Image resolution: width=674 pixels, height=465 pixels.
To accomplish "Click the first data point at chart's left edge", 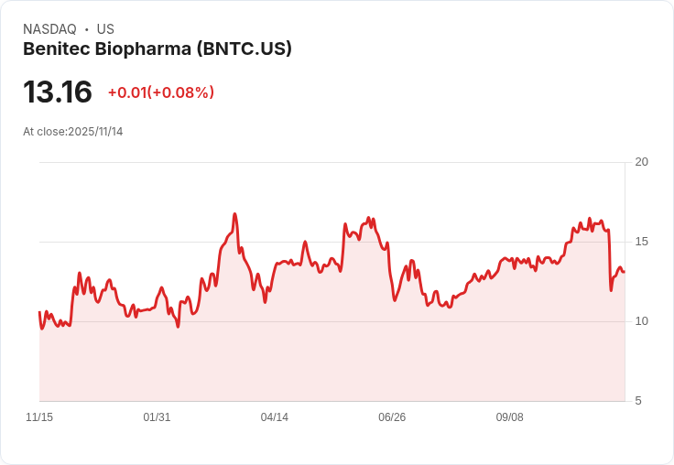I will tap(39, 312).
